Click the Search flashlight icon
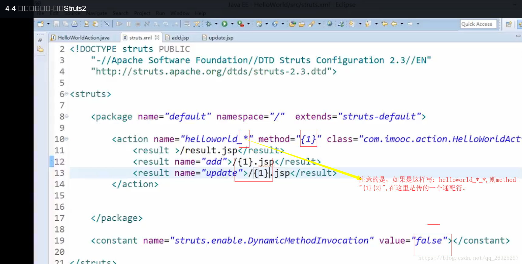Viewport: 522px width, 264px height. (312, 24)
